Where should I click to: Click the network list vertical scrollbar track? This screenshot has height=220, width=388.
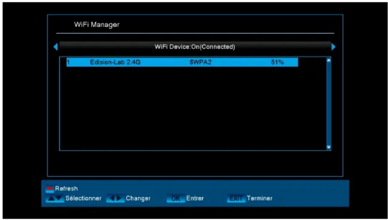click(329, 103)
